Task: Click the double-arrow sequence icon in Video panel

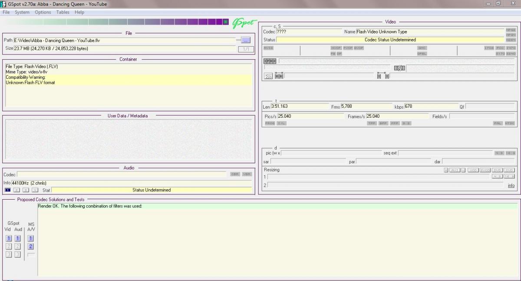Action: (399, 68)
